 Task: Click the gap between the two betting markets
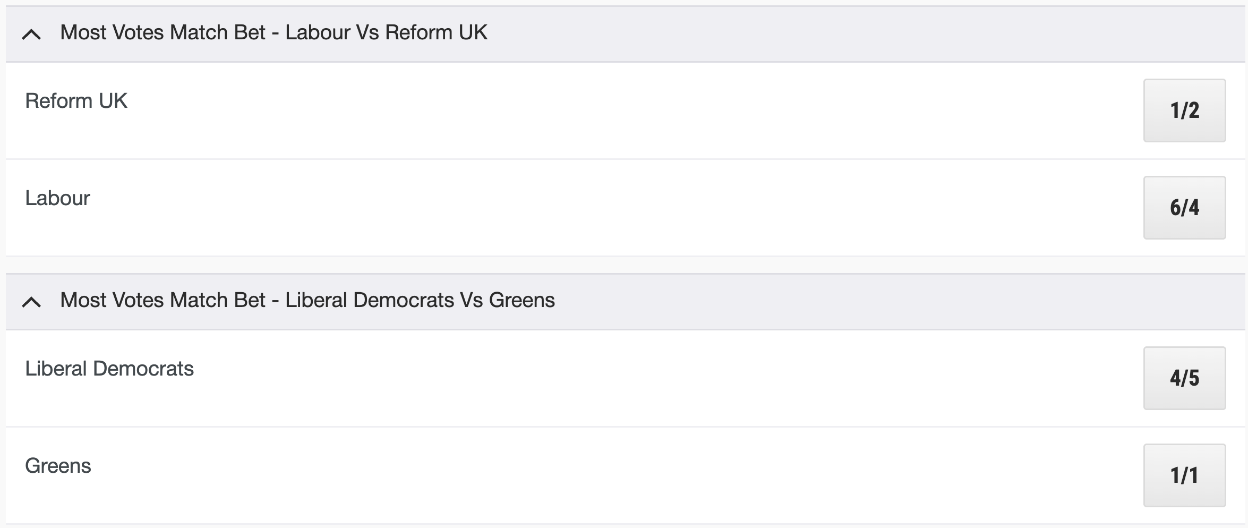coord(625,265)
